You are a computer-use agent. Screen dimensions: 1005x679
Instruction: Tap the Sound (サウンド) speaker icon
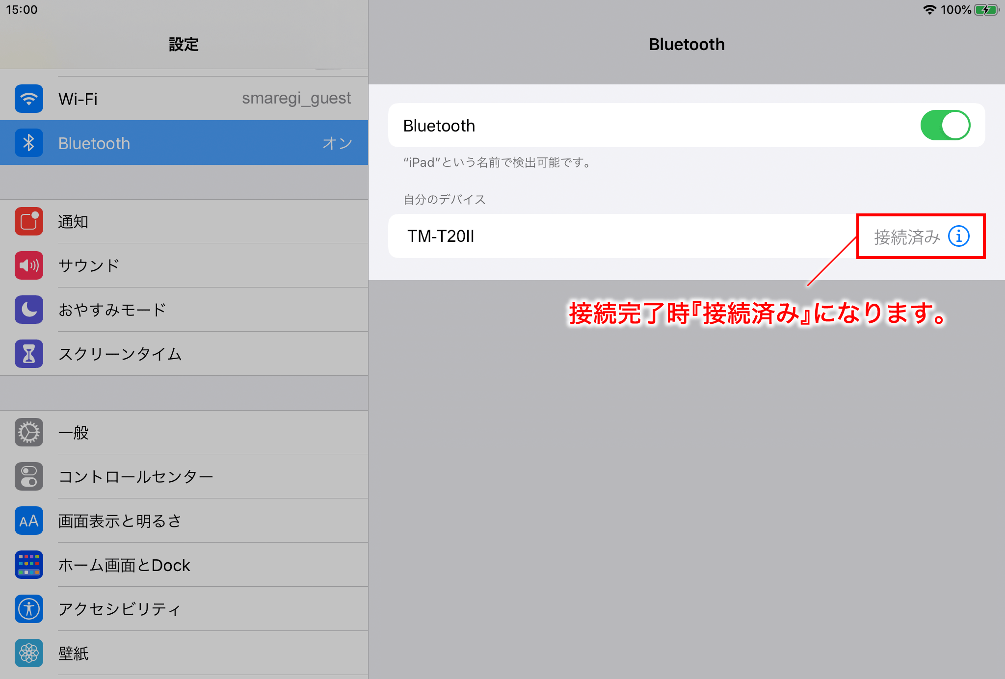tap(29, 265)
